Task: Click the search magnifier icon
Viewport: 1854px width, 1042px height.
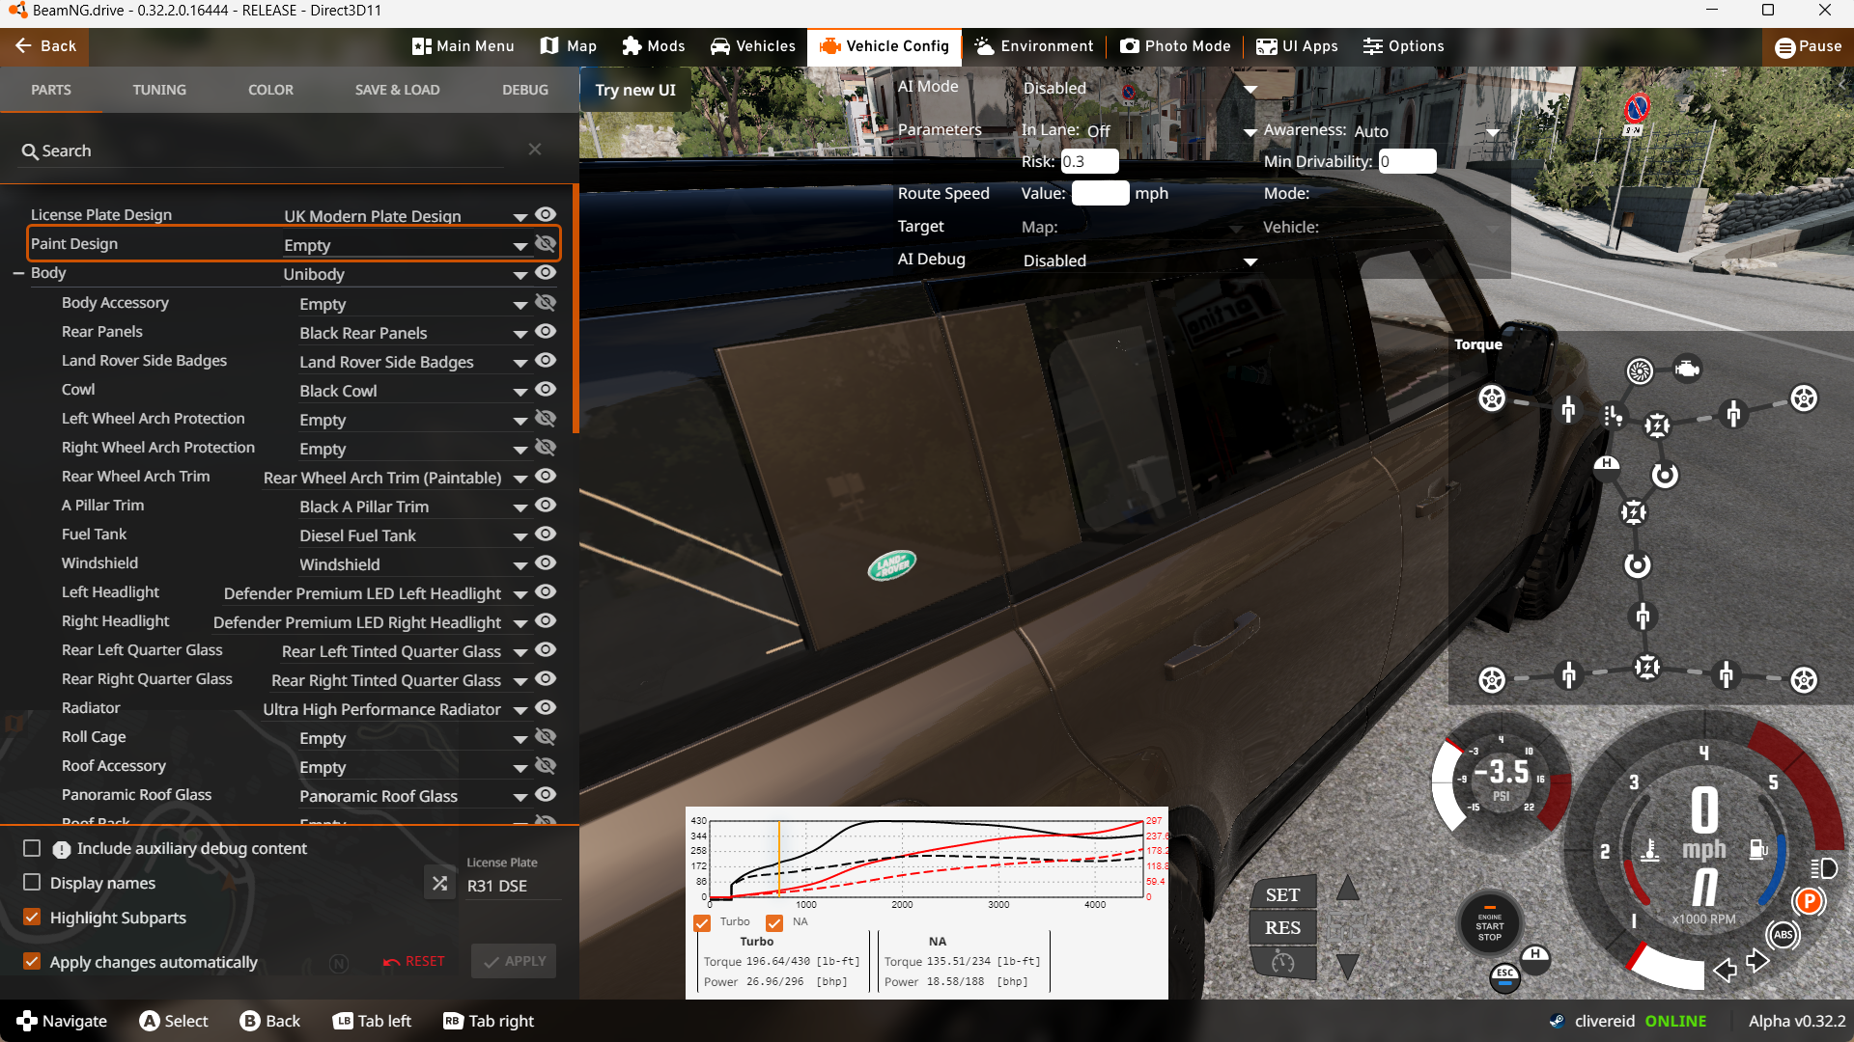Action: pos(30,151)
